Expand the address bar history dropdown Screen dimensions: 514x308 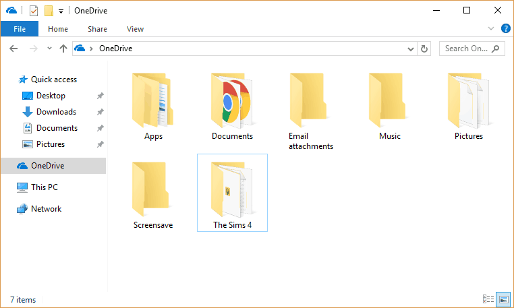(x=410, y=49)
